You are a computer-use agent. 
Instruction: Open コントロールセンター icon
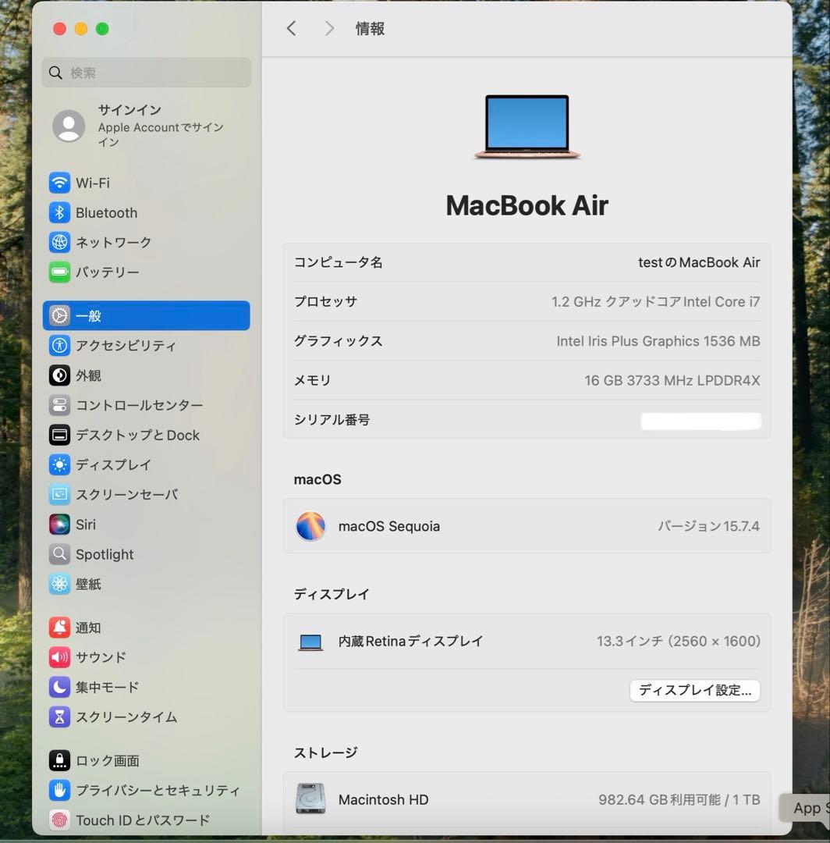(x=59, y=405)
